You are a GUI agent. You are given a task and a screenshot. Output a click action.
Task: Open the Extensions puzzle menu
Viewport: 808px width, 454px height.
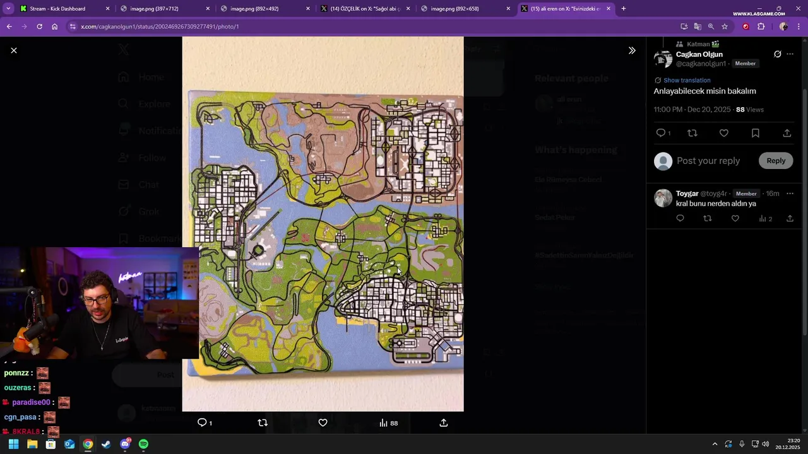tap(761, 26)
